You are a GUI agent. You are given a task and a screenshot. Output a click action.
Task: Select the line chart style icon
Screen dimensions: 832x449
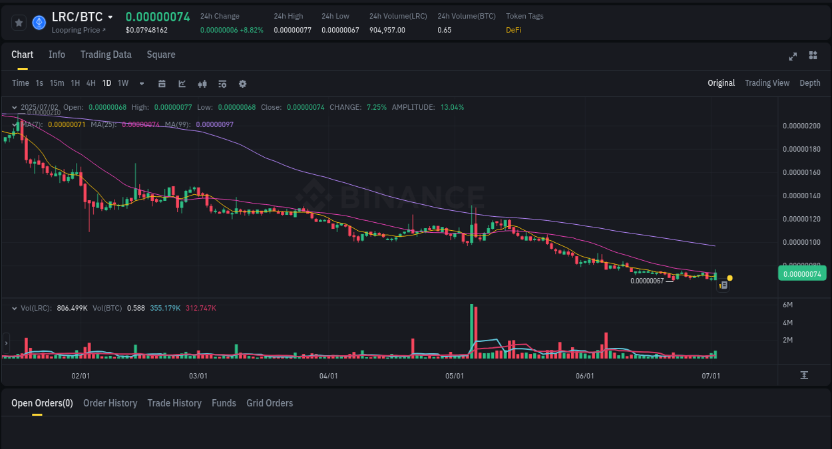tap(182, 83)
